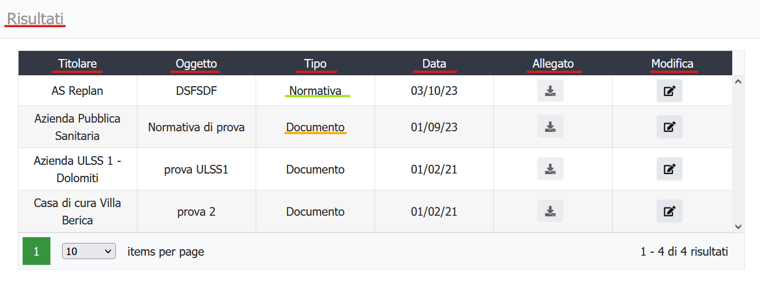760x284 pixels.
Task: Edit the AS Replan DSFSDF entry
Action: (x=669, y=91)
